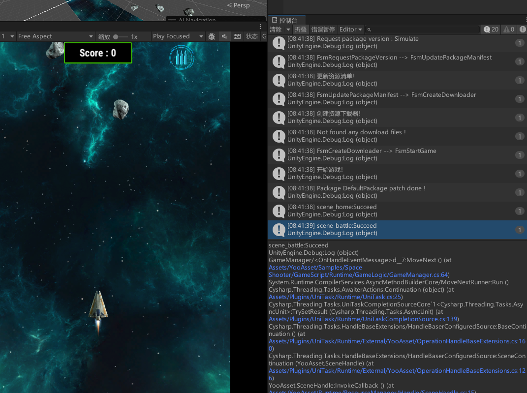
Task: Click the count badge on 'Package DefaultPackage patch done' row
Action: tap(520, 192)
